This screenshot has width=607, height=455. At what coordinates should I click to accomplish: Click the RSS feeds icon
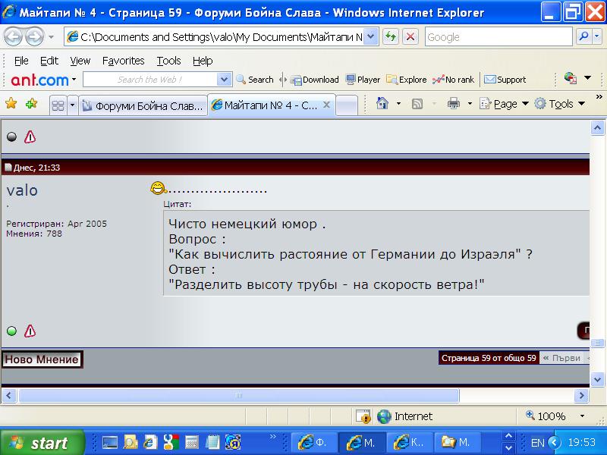(x=417, y=104)
